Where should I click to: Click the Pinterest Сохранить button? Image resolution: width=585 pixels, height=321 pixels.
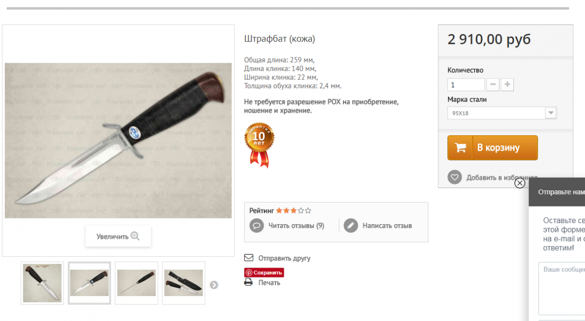tap(264, 273)
